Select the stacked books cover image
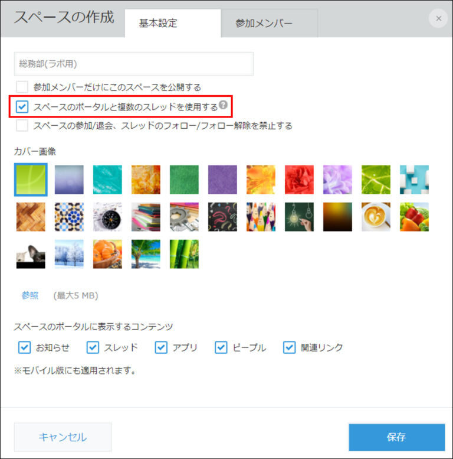The height and width of the screenshot is (459, 453). pyautogui.click(x=146, y=217)
